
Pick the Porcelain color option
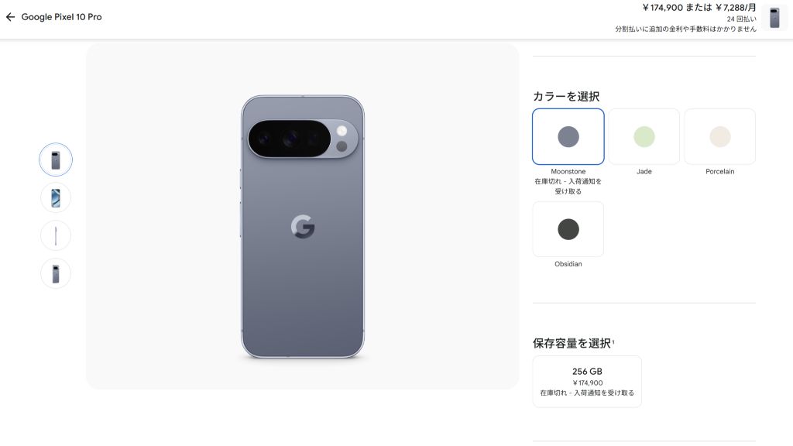(719, 136)
